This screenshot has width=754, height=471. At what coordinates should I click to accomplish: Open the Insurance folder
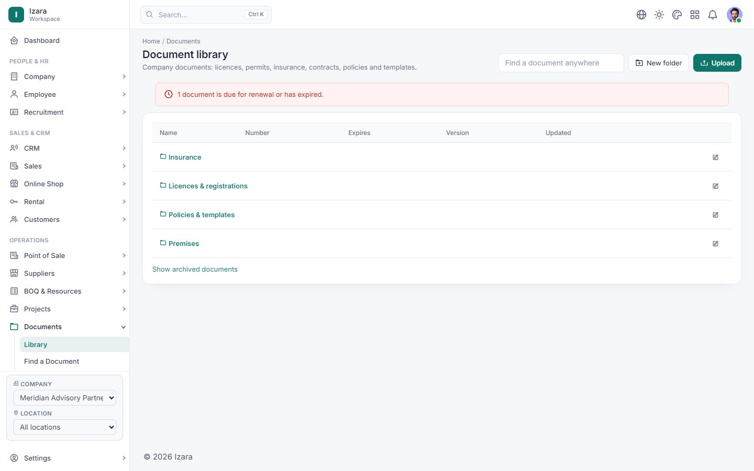coord(185,157)
